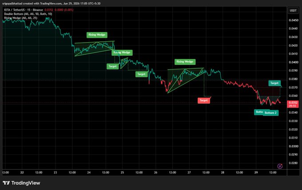
Task: Click the date 25 on time axis
Action: coord(122,173)
